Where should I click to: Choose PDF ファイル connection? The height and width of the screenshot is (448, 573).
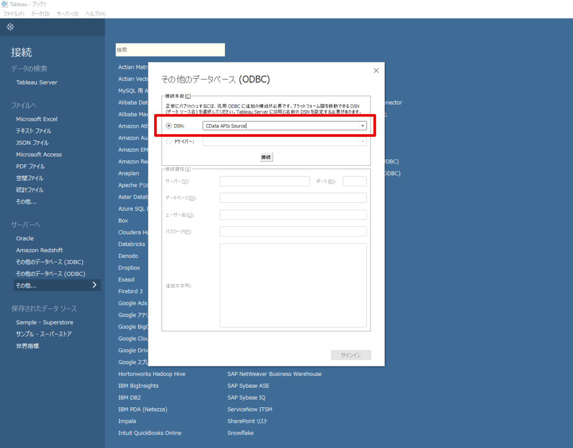click(30, 166)
